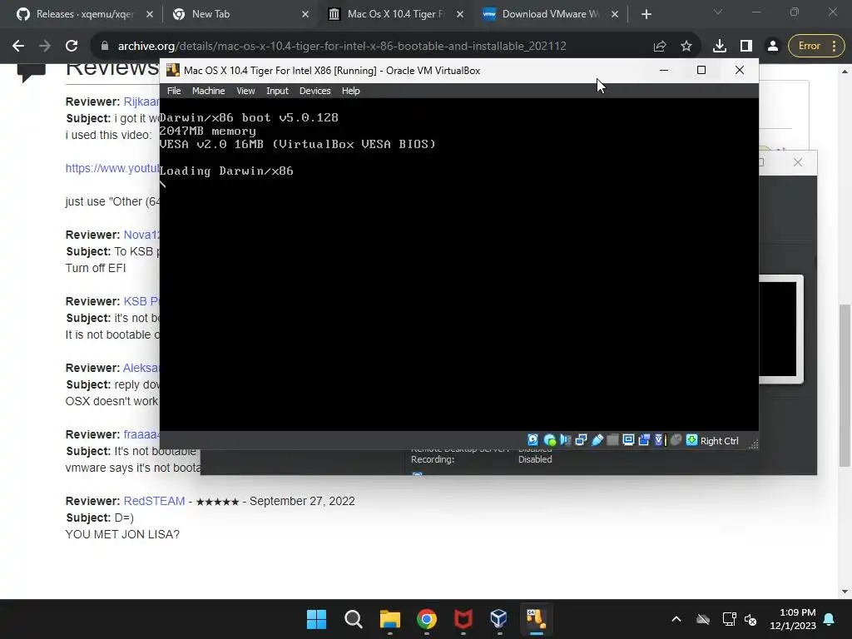Open the Machine menu
Viewport: 852px width, 639px height.
[x=208, y=91]
